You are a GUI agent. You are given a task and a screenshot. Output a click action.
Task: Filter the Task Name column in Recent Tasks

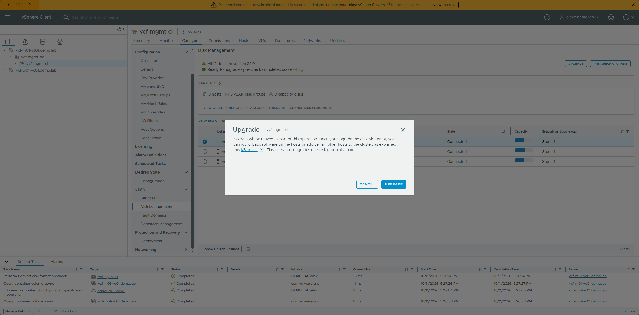click(x=81, y=269)
